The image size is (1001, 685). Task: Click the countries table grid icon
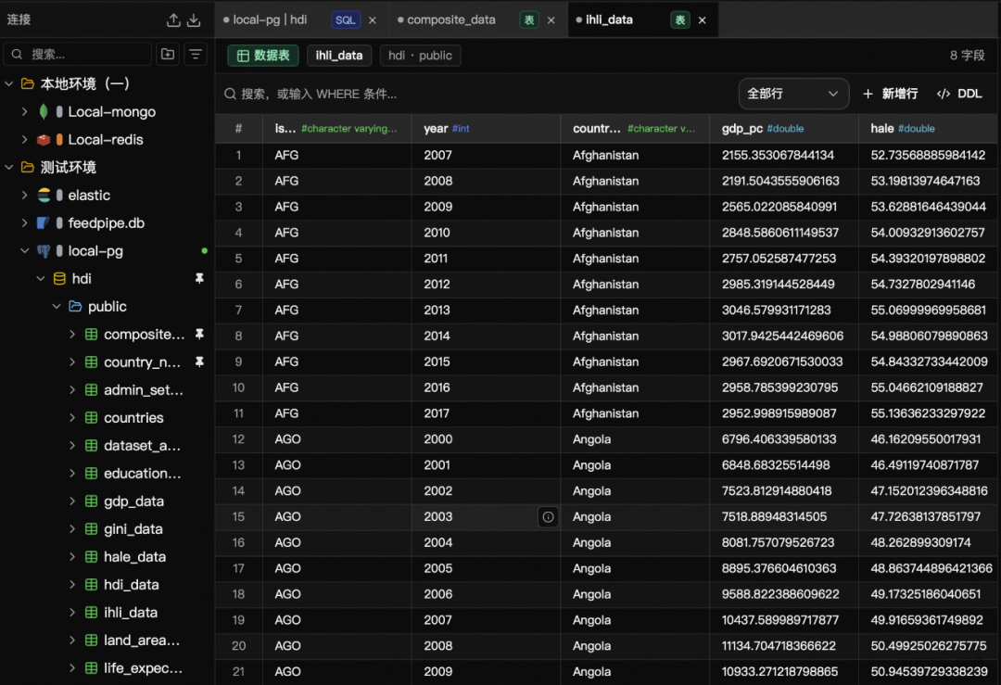pyautogui.click(x=91, y=417)
